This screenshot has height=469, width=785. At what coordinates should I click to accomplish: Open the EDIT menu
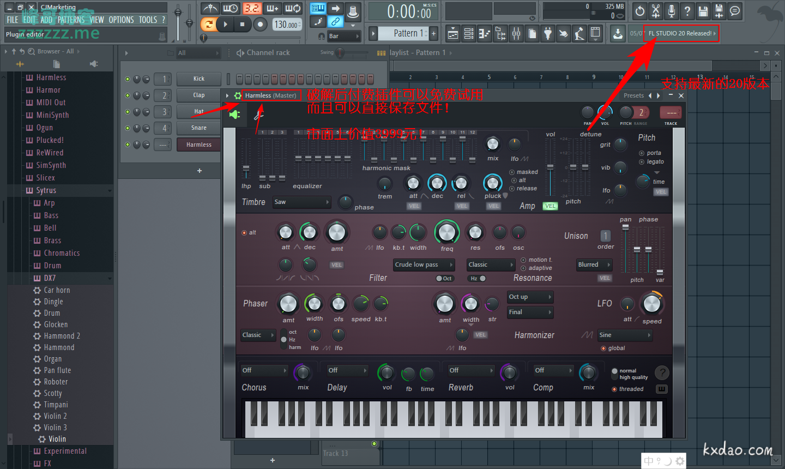pos(29,20)
